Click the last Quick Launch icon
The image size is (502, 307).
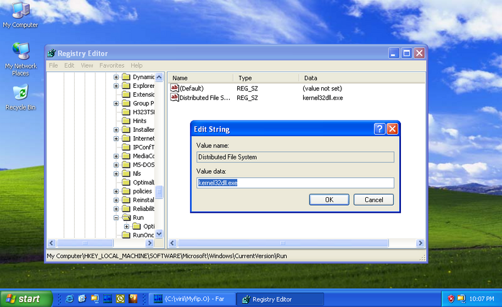tap(133, 299)
